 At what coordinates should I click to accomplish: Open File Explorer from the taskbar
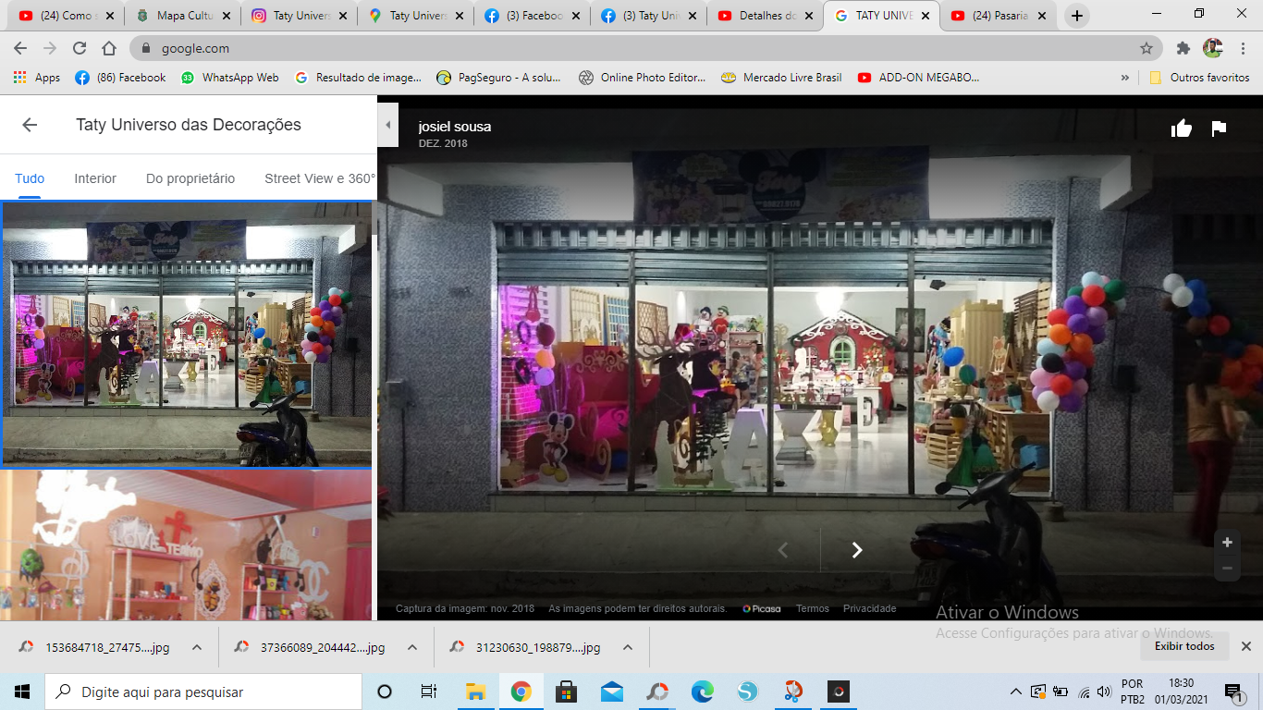click(x=475, y=692)
